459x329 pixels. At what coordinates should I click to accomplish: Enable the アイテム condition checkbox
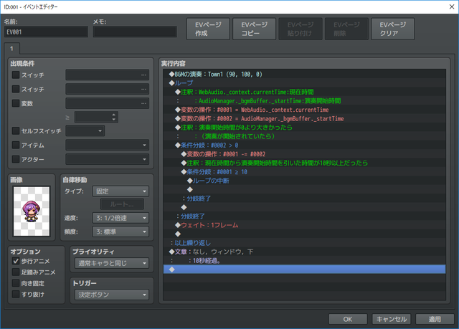16,145
